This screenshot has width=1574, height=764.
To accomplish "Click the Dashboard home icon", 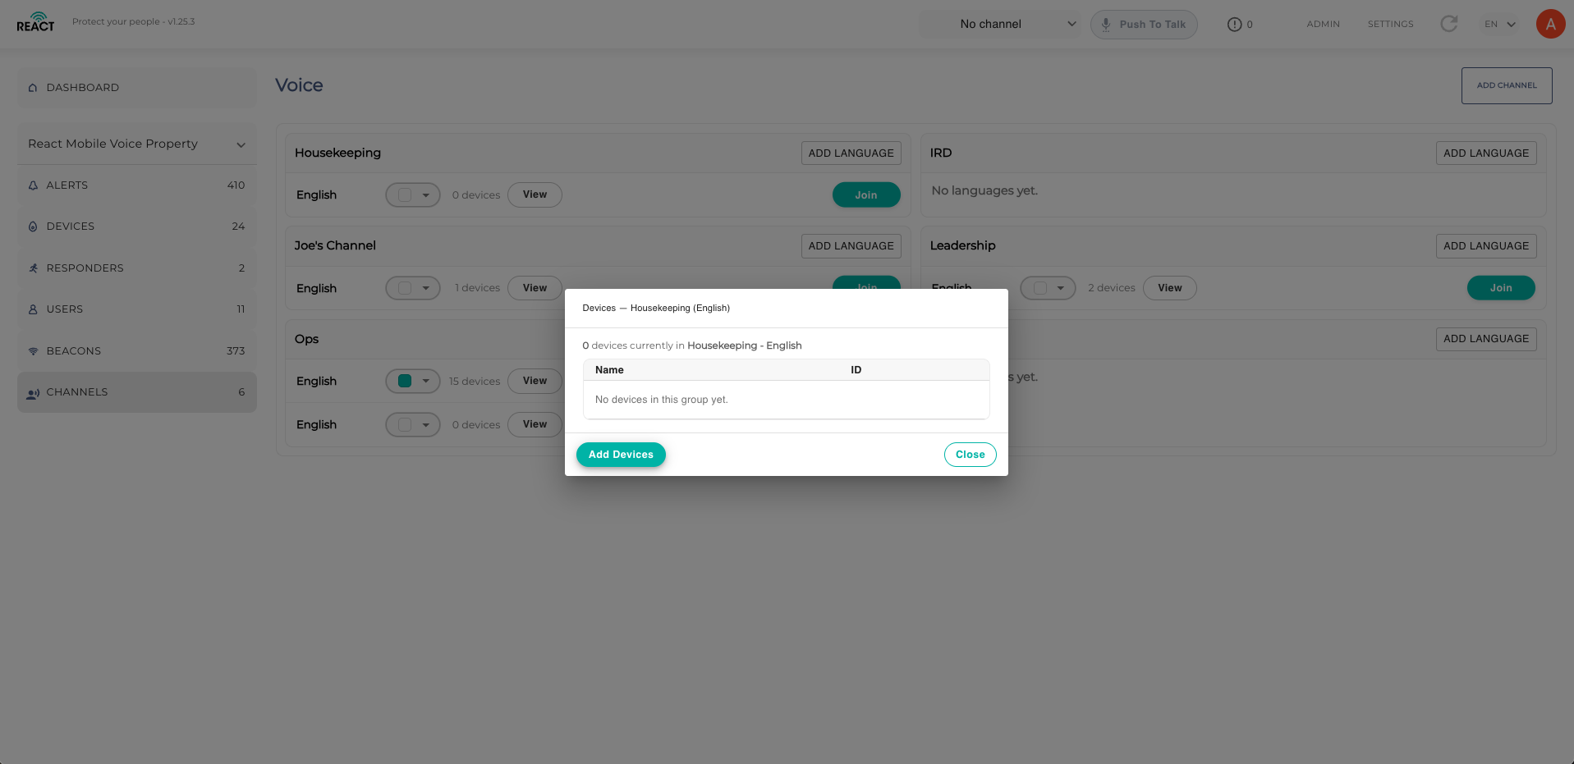I will pos(33,88).
